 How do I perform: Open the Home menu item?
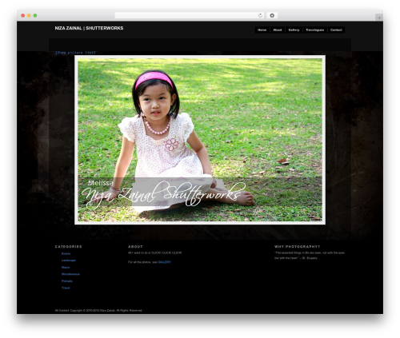point(262,30)
